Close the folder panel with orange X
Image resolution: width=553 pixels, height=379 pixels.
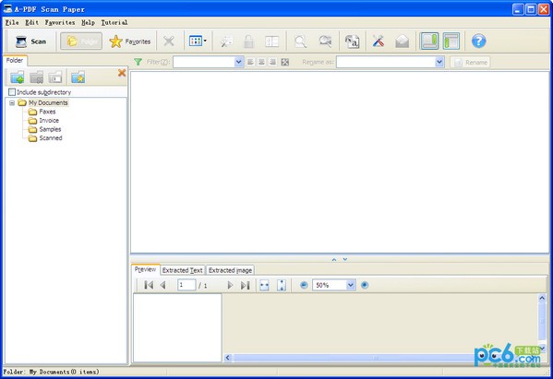[122, 73]
